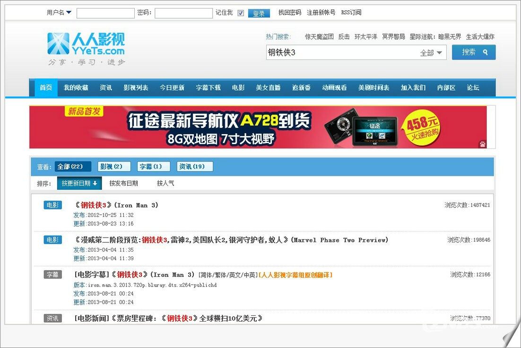Viewport: 521px width, 348px height.
Task: Click the 找回密码 link
Action: (x=289, y=13)
